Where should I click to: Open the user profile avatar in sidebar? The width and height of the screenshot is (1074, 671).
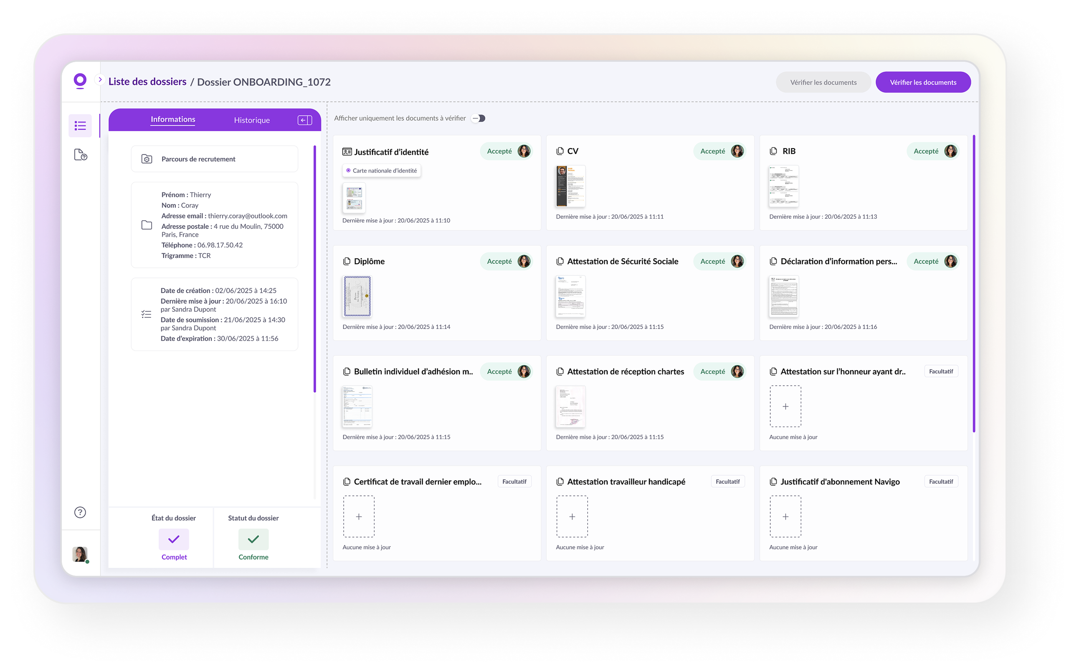(80, 554)
